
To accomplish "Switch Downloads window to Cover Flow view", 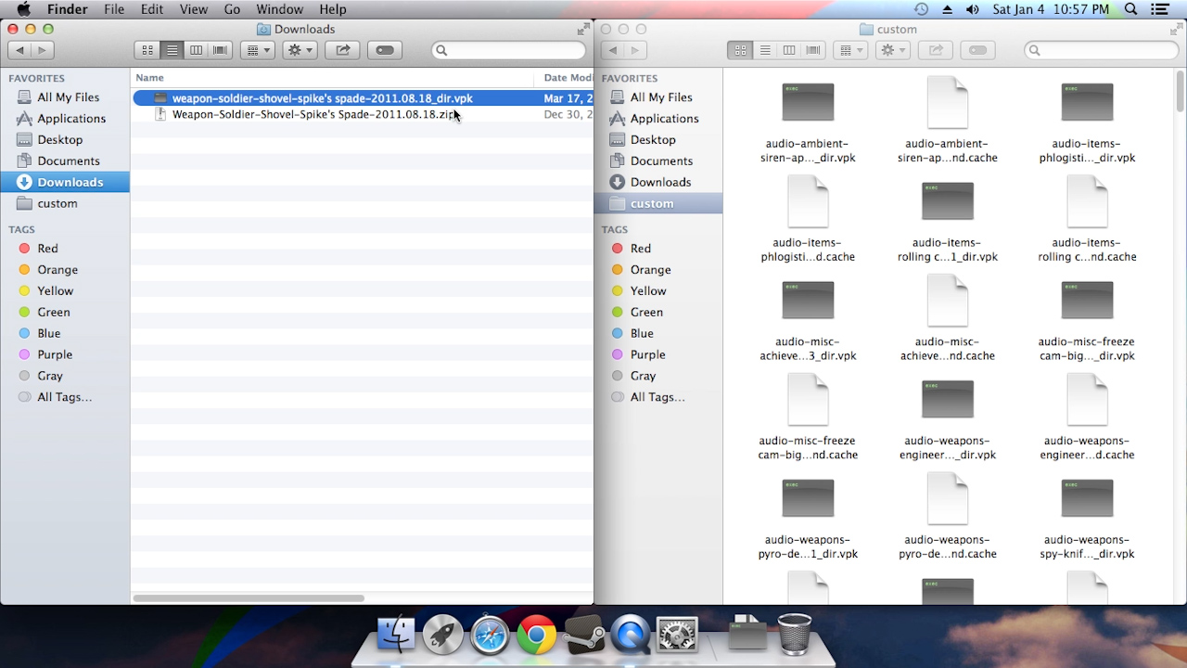I will pos(220,50).
